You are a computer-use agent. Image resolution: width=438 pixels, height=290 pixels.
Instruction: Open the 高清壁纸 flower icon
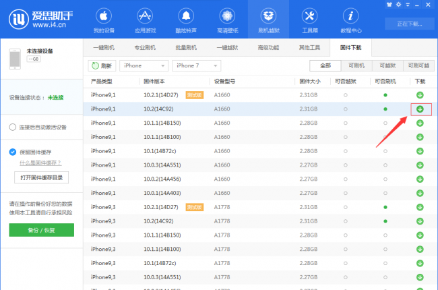click(227, 16)
